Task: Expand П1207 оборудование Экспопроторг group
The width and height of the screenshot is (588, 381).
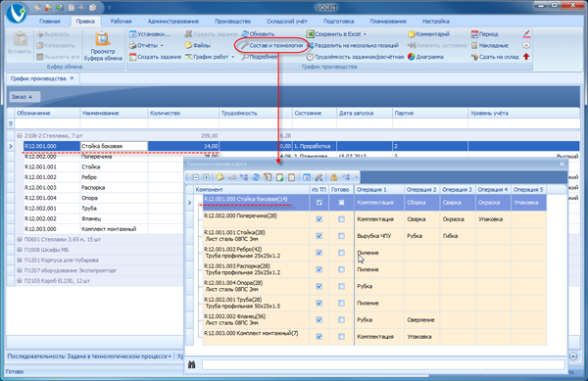Action: (x=20, y=270)
